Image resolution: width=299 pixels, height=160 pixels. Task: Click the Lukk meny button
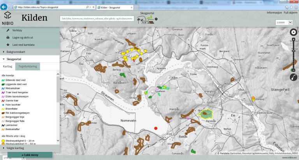pyautogui.click(x=30, y=155)
